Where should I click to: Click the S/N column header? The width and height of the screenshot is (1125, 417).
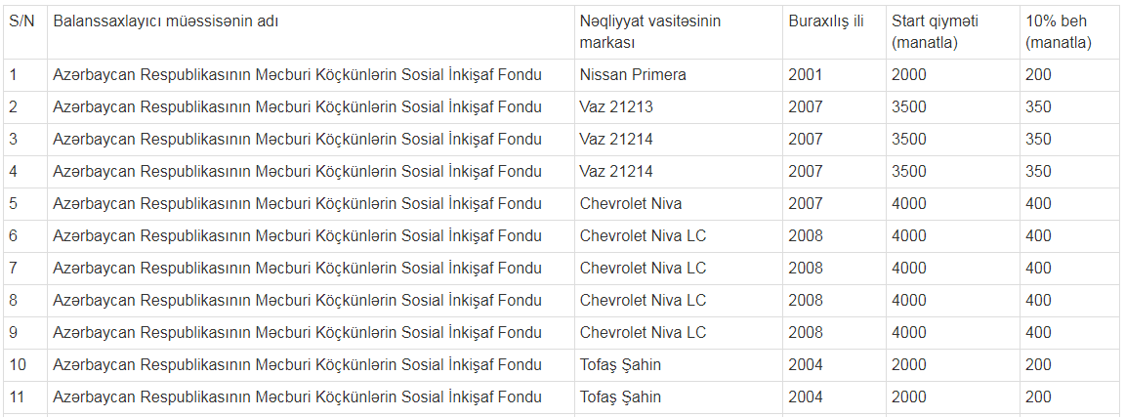click(x=21, y=21)
